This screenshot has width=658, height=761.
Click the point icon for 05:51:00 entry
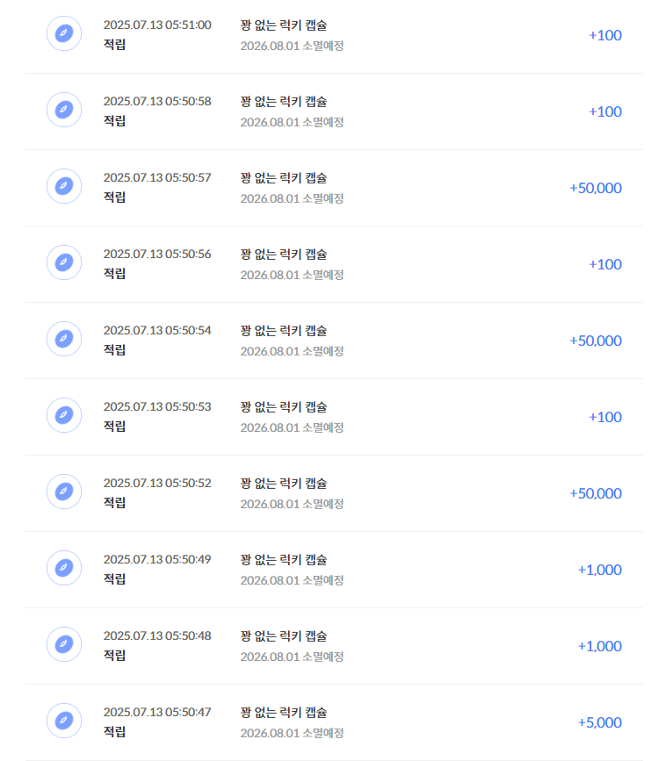click(x=63, y=33)
